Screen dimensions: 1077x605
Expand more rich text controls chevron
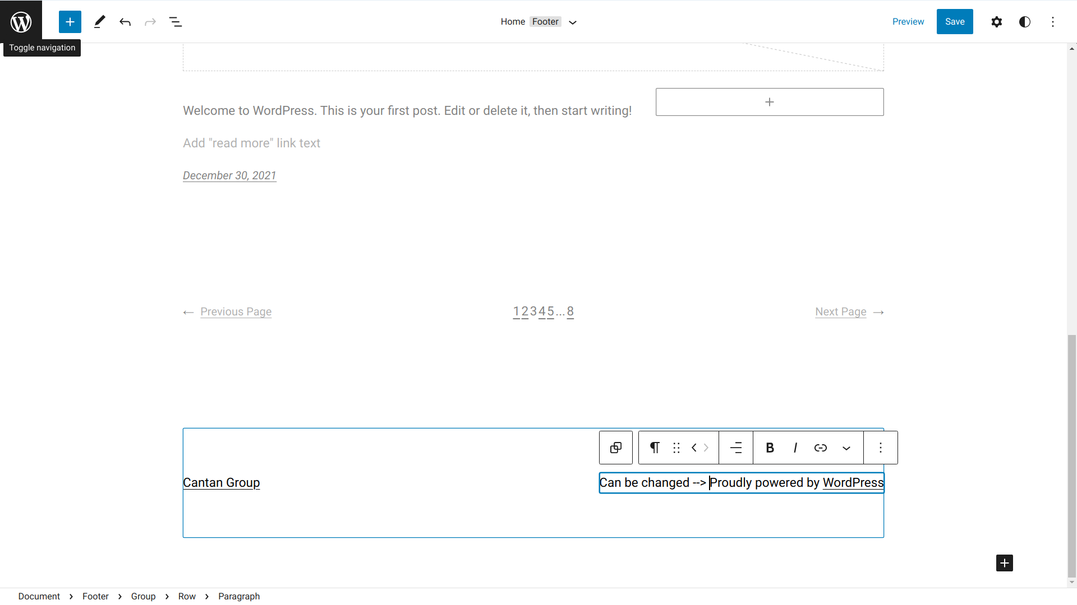pos(846,448)
